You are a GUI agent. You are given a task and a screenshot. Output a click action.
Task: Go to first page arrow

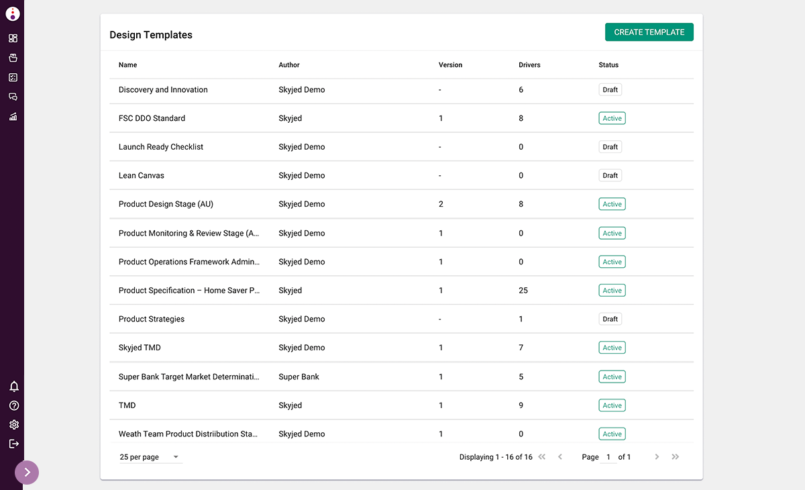542,457
